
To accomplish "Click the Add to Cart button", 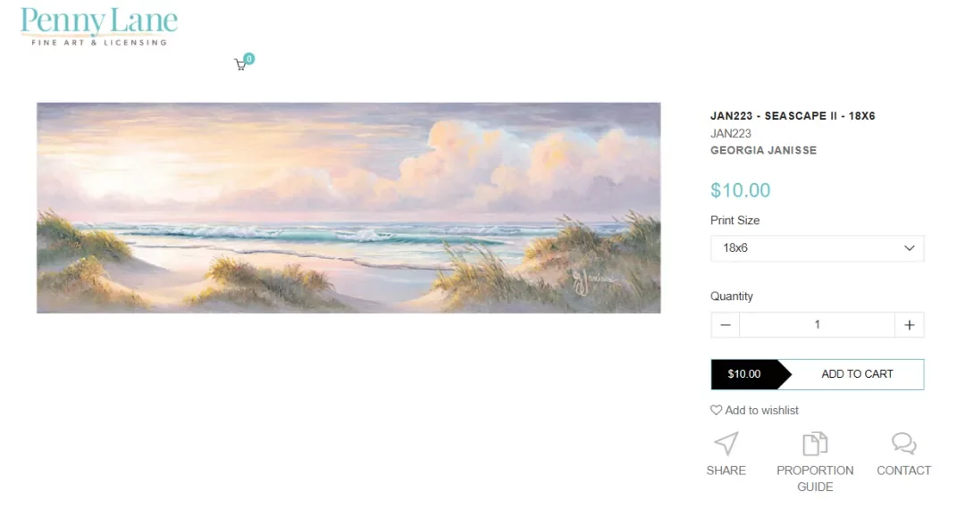I will [x=856, y=374].
